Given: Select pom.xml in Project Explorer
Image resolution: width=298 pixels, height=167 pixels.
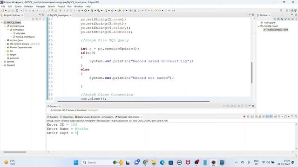Looking at the screenshot, I should [13, 58].
